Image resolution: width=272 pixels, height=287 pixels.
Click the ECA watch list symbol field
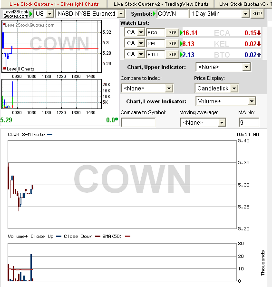pos(155,32)
